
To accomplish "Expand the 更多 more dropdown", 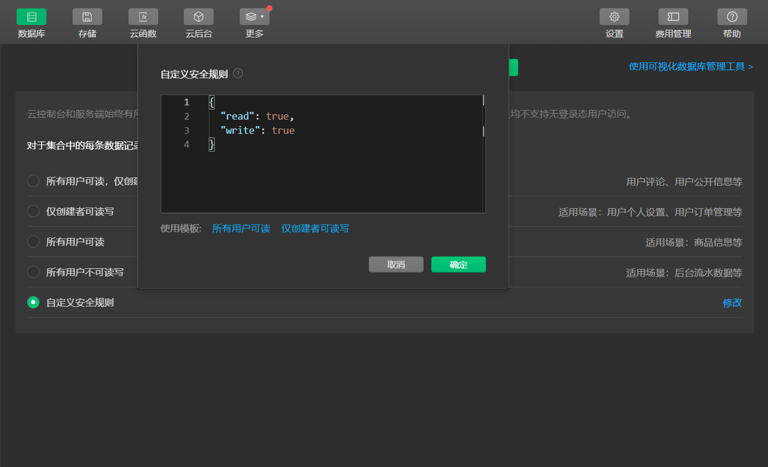I will [x=255, y=17].
